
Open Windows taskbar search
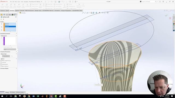[7, 96]
